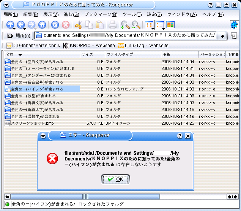
Task: Select folder with (長音記号) in name
Action: point(34,82)
